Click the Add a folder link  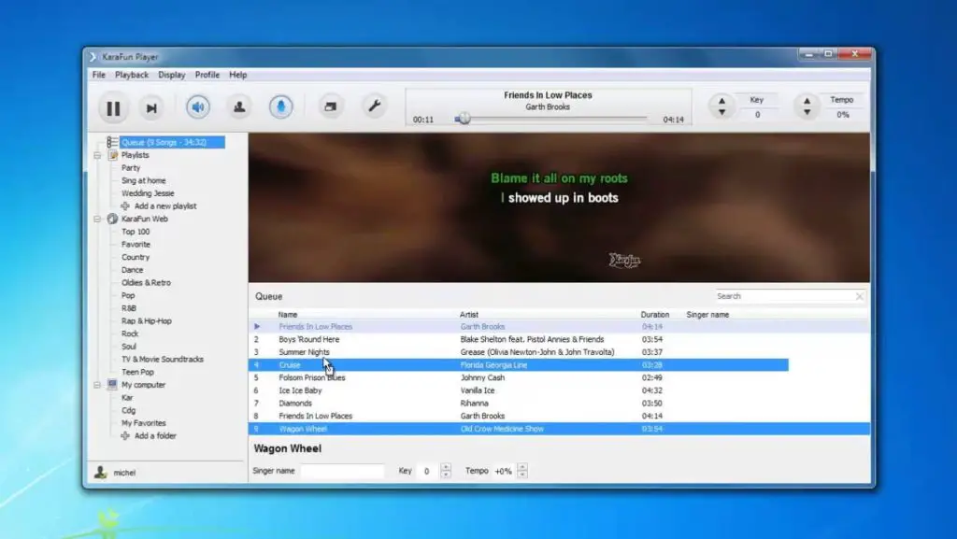pos(155,436)
